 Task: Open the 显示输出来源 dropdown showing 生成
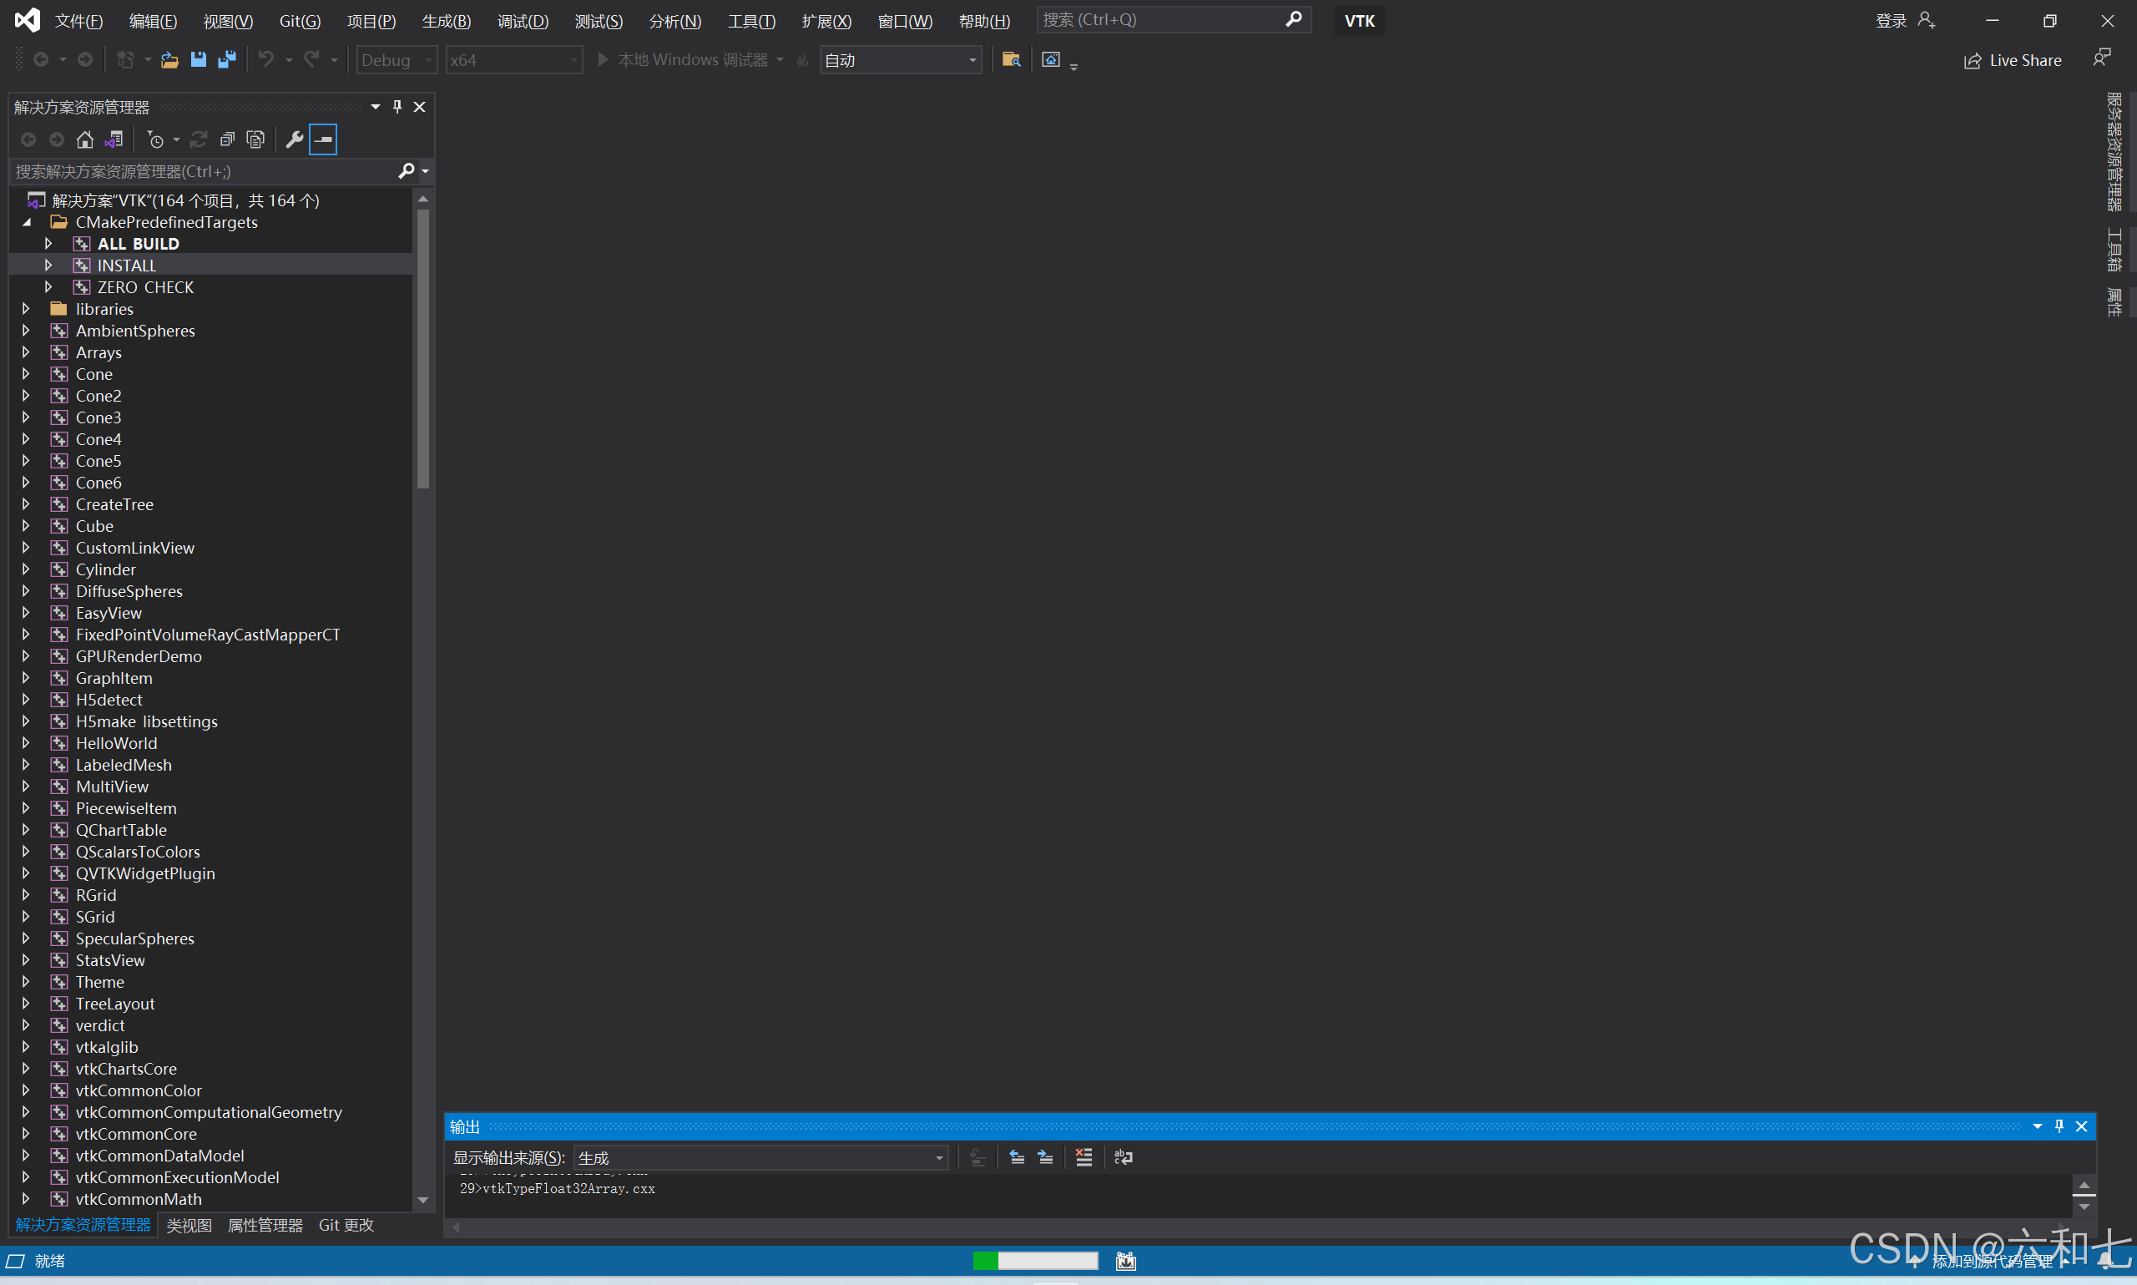tap(760, 1158)
